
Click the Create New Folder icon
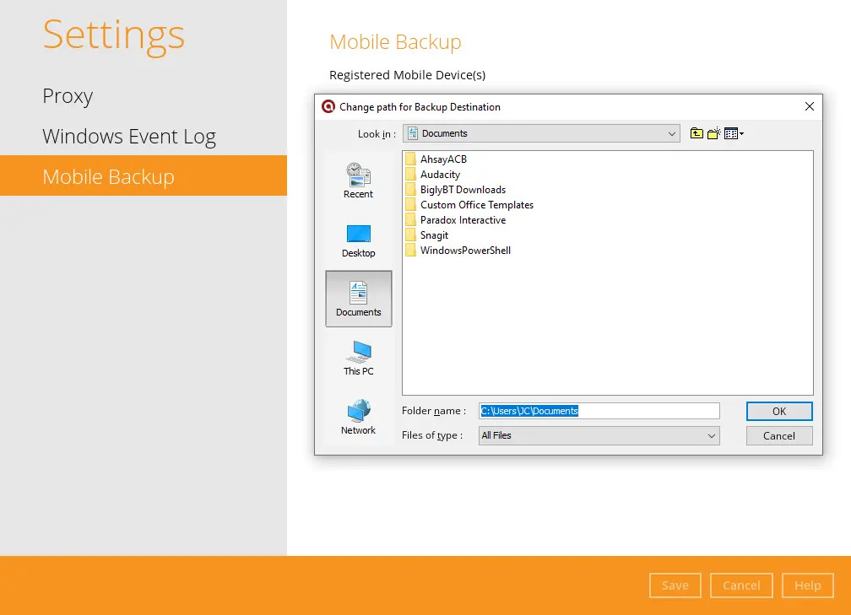[714, 133]
